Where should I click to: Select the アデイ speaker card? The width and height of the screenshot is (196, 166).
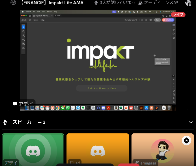coord(33,150)
